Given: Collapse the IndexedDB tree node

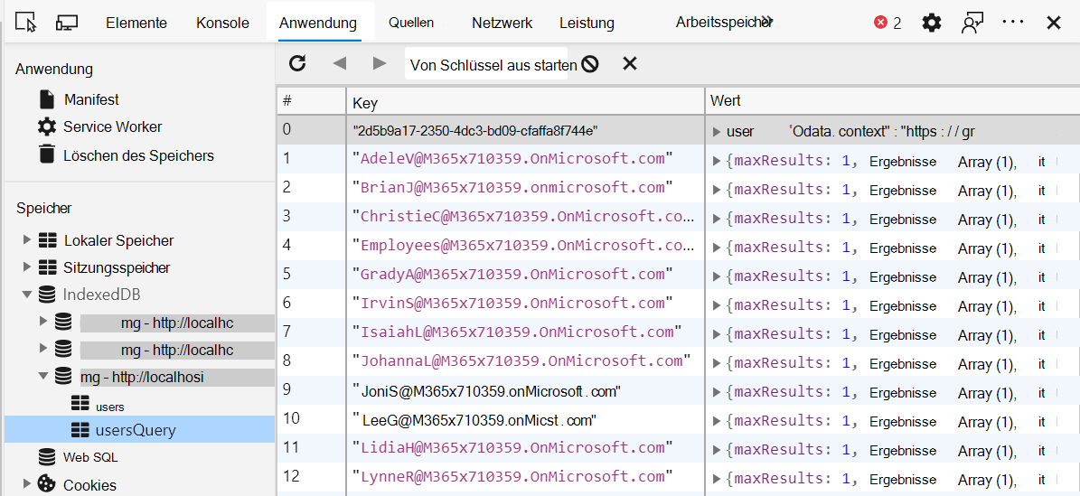Looking at the screenshot, I should click(x=27, y=295).
